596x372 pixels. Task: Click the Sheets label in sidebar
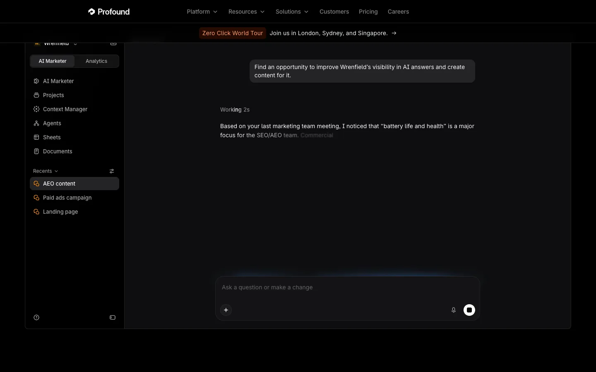pyautogui.click(x=52, y=137)
